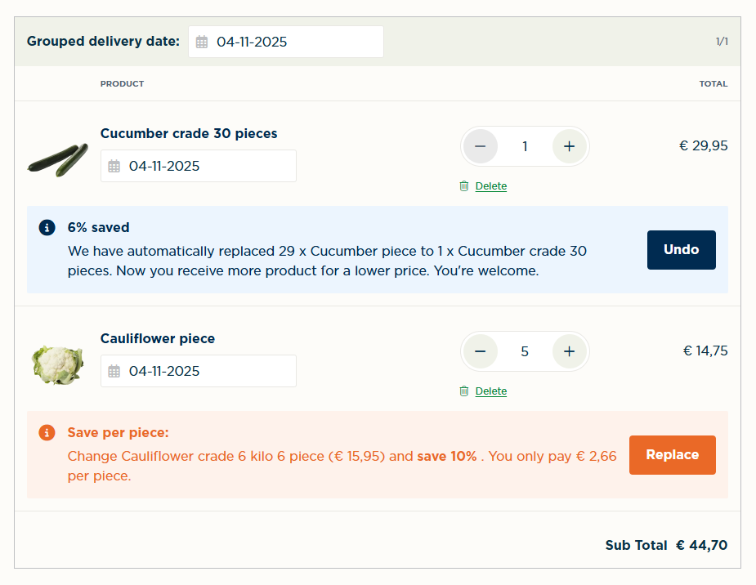Viewport: 756px width, 585px height.
Task: Increase Cucumber crade quantity with plus
Action: click(x=570, y=146)
